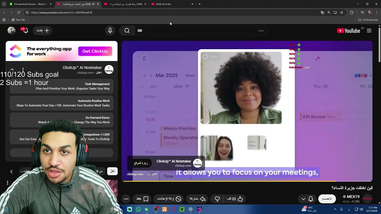Open All Bookmarks folder
This screenshot has width=381, height=214.
[x=368, y=20]
